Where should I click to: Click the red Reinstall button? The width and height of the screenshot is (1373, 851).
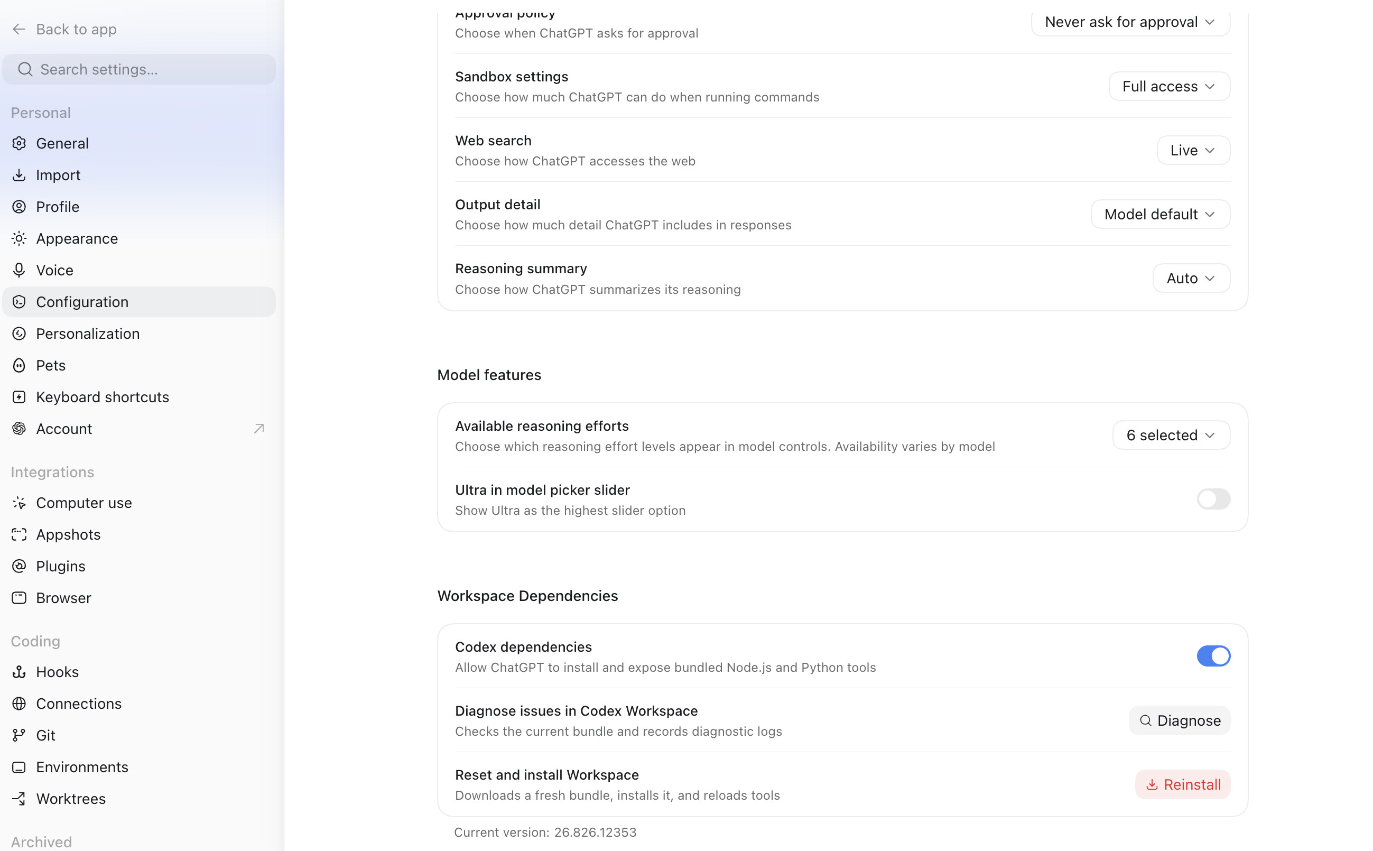pyautogui.click(x=1183, y=784)
